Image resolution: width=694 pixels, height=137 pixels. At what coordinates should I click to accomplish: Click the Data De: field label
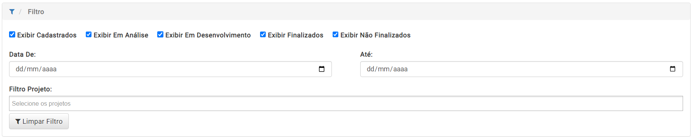22,54
